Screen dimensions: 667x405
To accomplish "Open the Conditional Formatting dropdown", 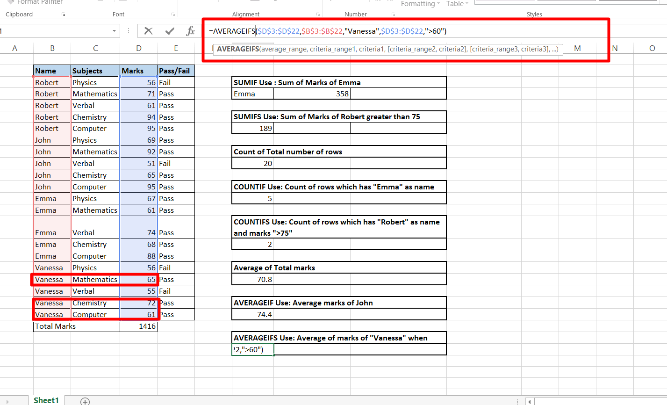I will point(420,4).
